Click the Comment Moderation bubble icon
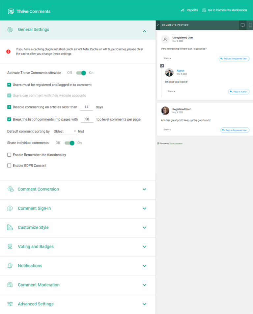Viewport: 253px width, 314px height. click(10, 285)
